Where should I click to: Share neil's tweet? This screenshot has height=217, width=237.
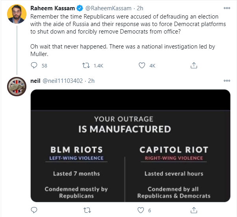click(194, 210)
